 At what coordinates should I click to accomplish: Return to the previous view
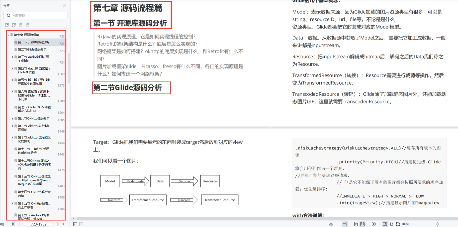point(75,224)
